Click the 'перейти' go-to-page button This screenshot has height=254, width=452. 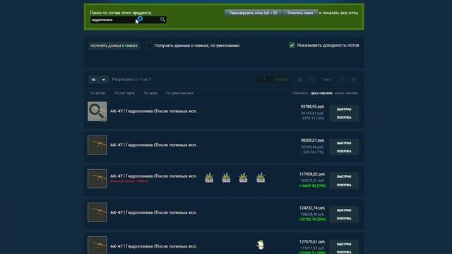point(281,80)
